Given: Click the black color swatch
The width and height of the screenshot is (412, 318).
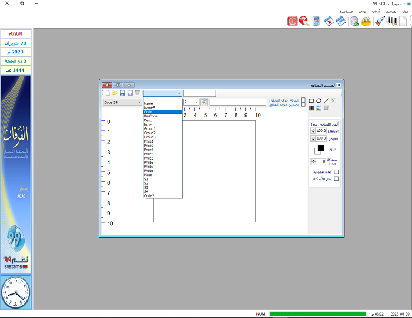Looking at the screenshot, I should click(x=321, y=148).
